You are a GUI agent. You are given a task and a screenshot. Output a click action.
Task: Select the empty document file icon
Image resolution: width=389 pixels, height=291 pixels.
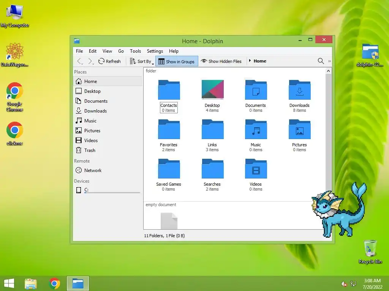(x=169, y=221)
